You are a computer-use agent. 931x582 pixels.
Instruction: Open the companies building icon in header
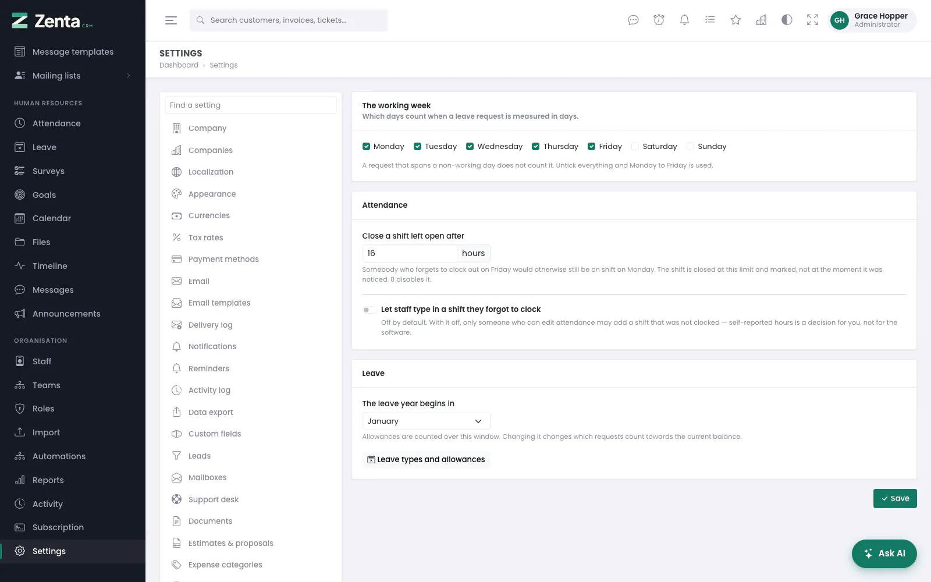point(761,20)
